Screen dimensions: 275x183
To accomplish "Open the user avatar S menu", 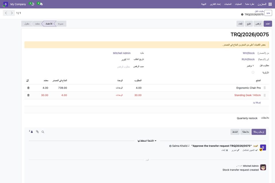I will pyautogui.click(x=5, y=4).
